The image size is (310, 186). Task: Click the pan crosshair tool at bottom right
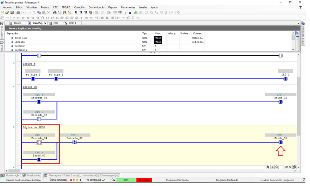[x=272, y=167]
